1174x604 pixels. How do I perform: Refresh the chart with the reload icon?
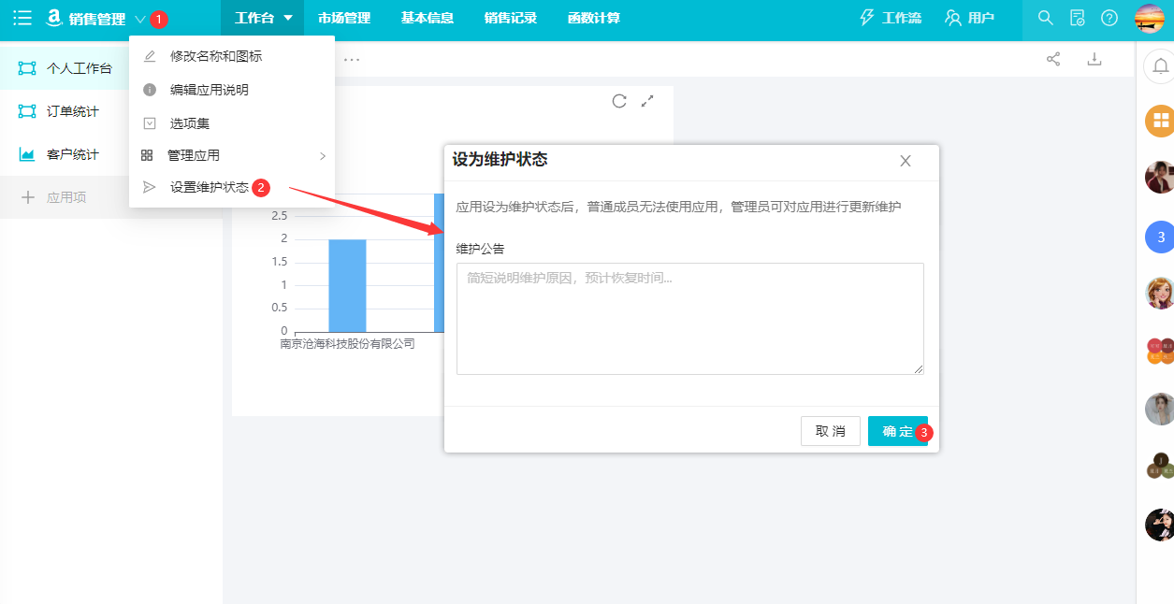619,101
